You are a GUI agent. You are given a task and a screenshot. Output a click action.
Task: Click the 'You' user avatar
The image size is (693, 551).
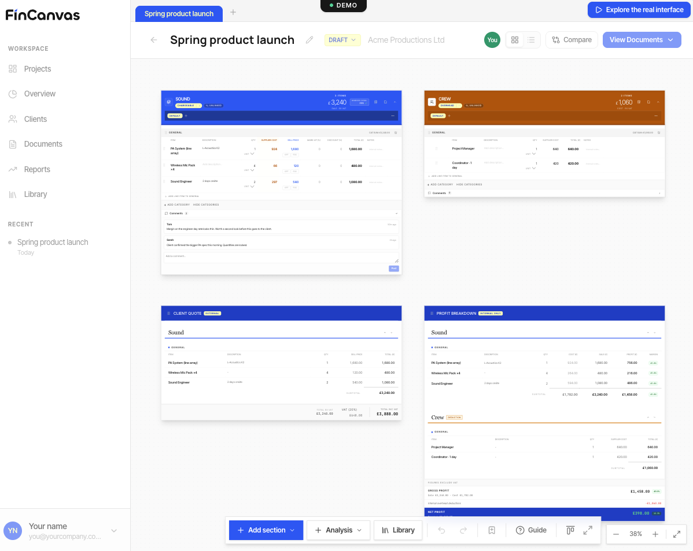(x=492, y=40)
